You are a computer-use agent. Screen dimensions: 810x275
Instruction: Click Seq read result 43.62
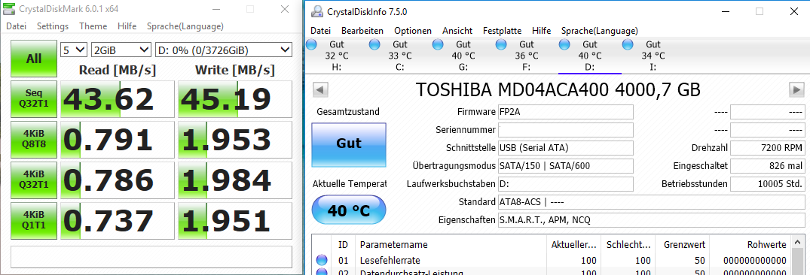coord(118,99)
